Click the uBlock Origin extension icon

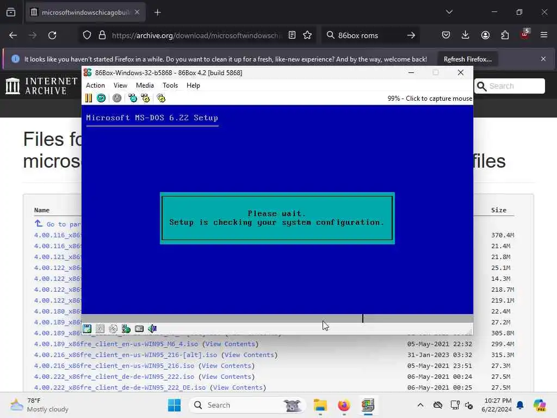pos(525,34)
